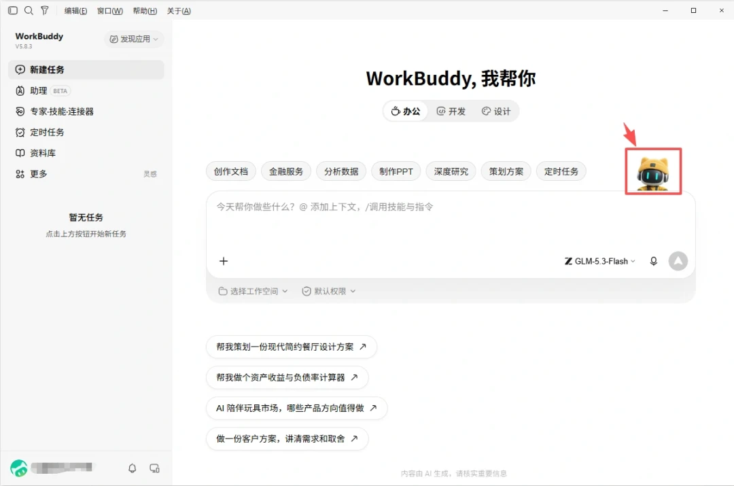Toggle the sidebar panel icon
This screenshot has width=734, height=486.
click(13, 10)
